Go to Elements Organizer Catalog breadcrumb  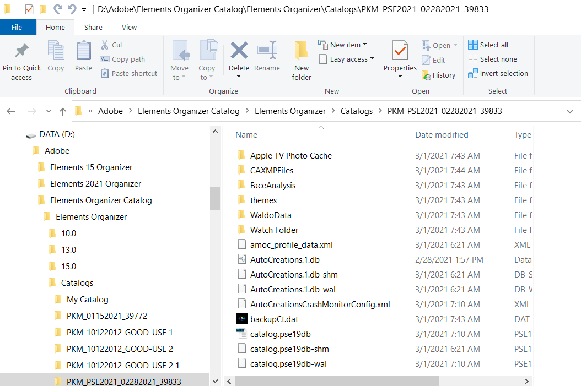[189, 111]
